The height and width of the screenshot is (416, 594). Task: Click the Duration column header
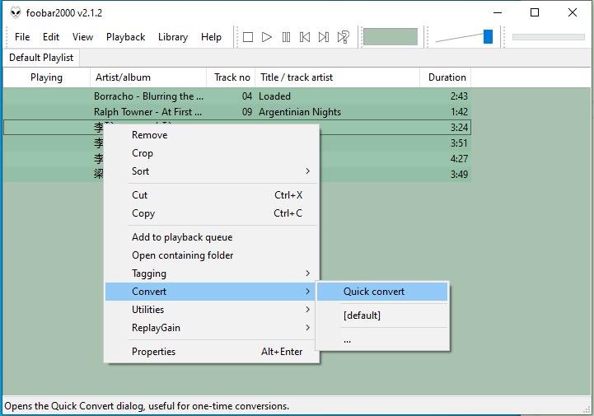click(447, 77)
